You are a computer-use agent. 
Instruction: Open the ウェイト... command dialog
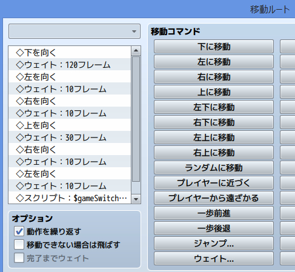(214, 259)
